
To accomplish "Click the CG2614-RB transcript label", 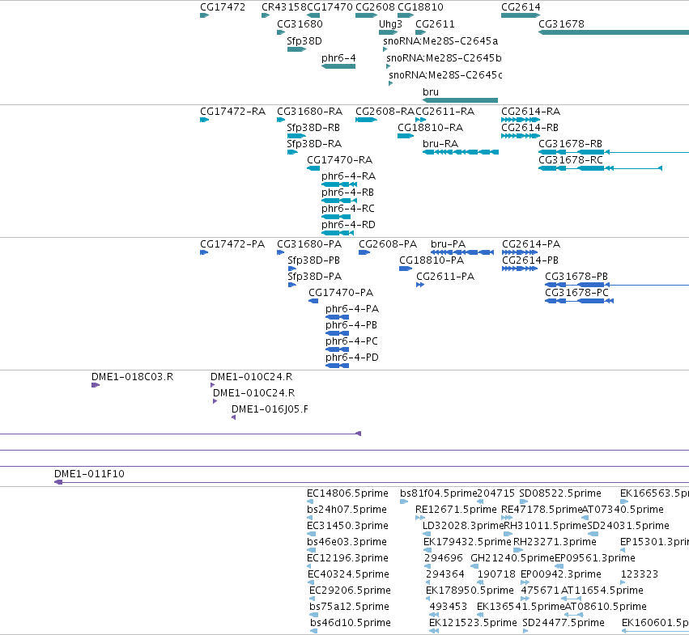I will 530,128.
